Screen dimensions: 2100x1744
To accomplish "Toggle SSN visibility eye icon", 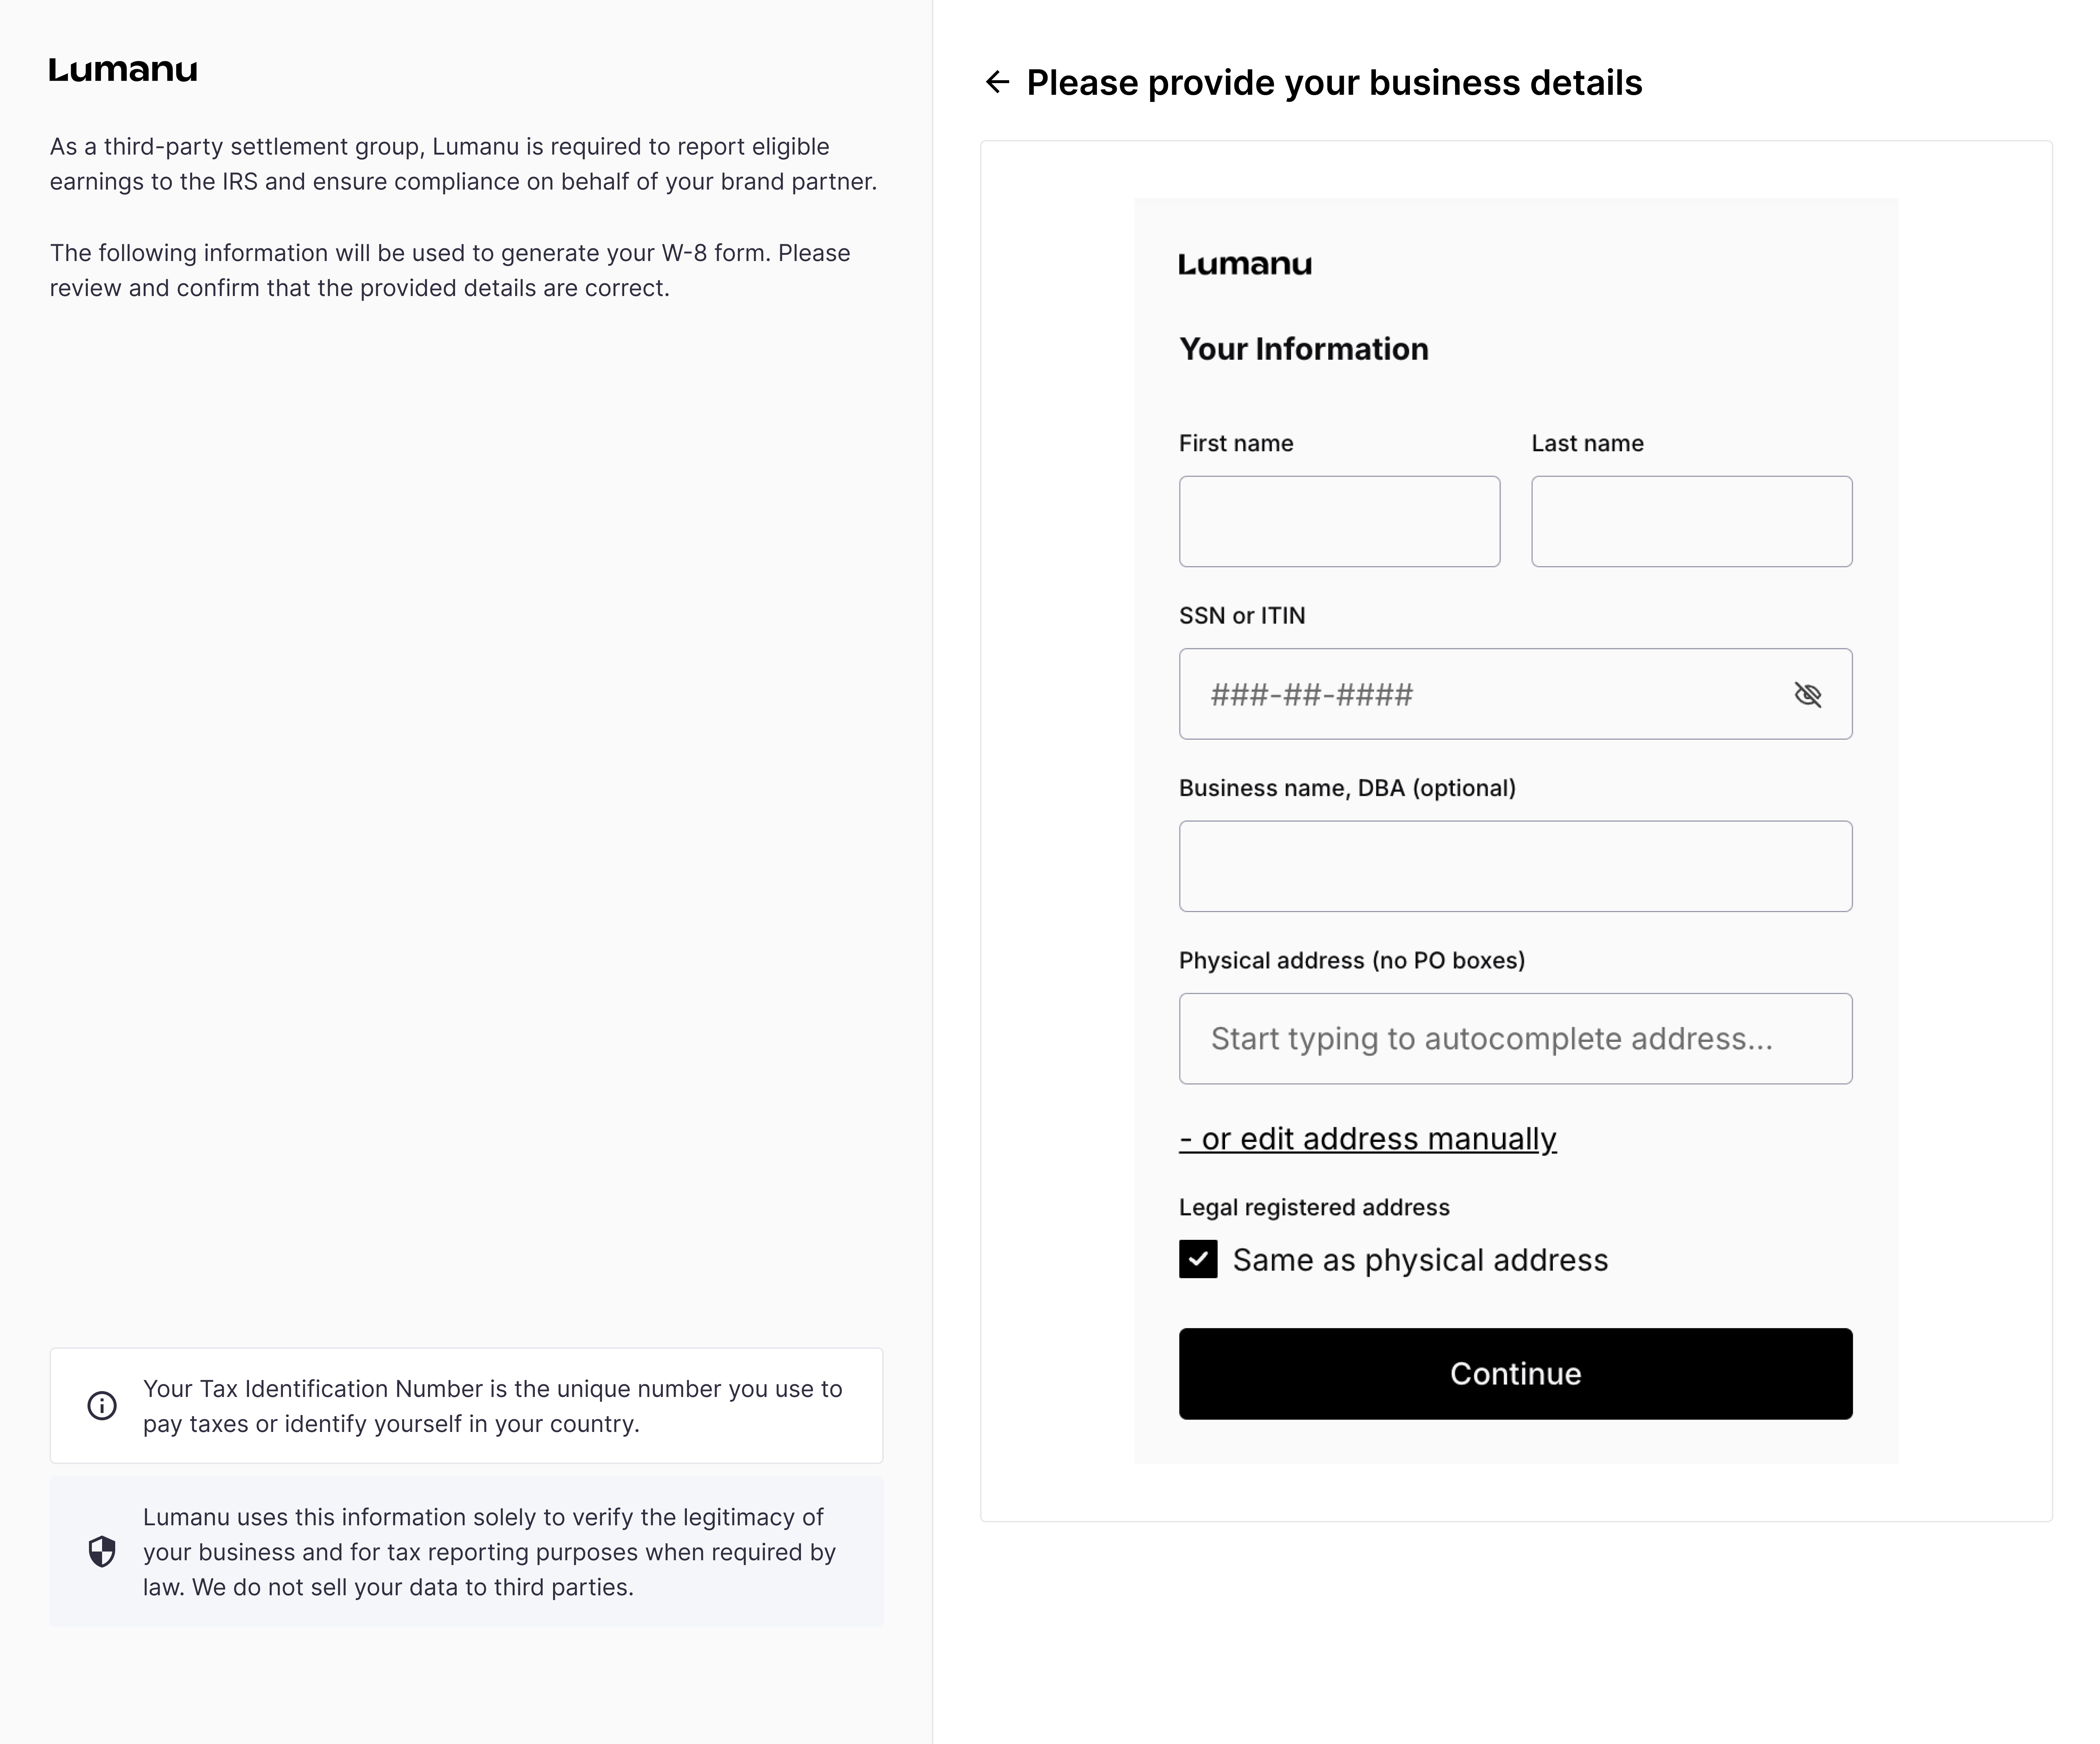I will click(x=1807, y=695).
